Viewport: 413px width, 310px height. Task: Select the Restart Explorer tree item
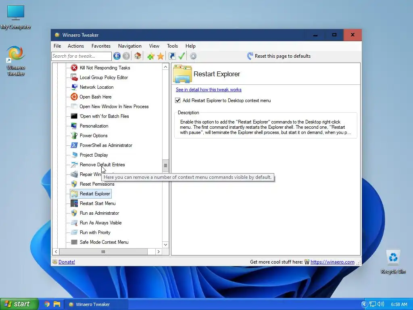tap(91, 194)
